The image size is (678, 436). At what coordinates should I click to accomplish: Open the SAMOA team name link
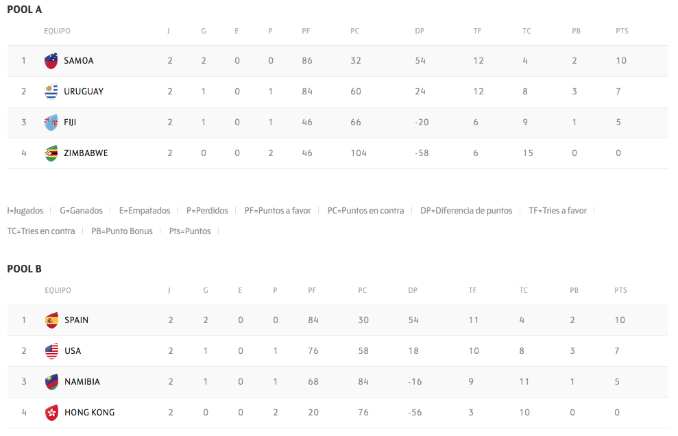pyautogui.click(x=78, y=61)
